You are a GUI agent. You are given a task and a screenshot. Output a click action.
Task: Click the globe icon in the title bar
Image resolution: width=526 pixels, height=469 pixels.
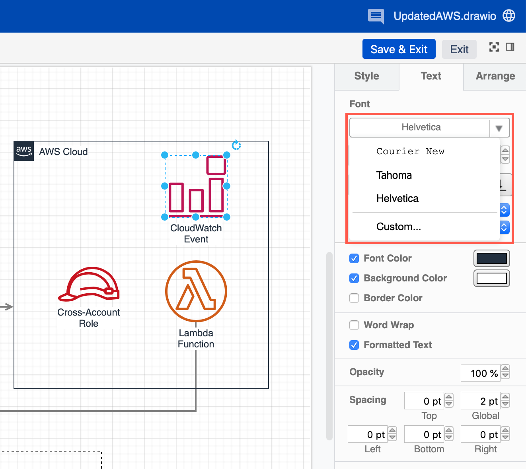click(508, 16)
